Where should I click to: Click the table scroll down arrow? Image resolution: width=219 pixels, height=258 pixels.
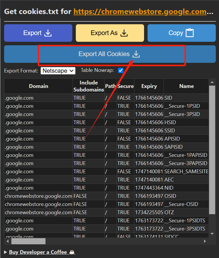(212, 234)
